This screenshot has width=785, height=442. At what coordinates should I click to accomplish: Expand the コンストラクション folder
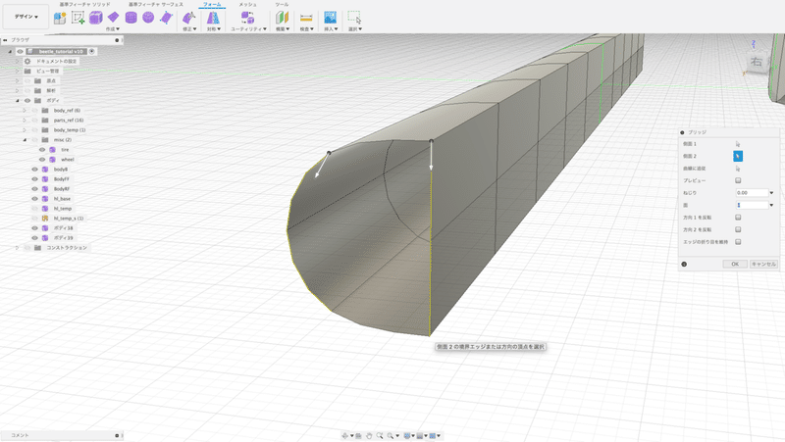[x=17, y=248]
